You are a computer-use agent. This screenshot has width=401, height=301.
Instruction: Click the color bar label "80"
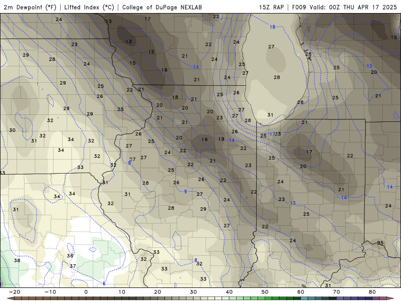pyautogui.click(x=372, y=292)
